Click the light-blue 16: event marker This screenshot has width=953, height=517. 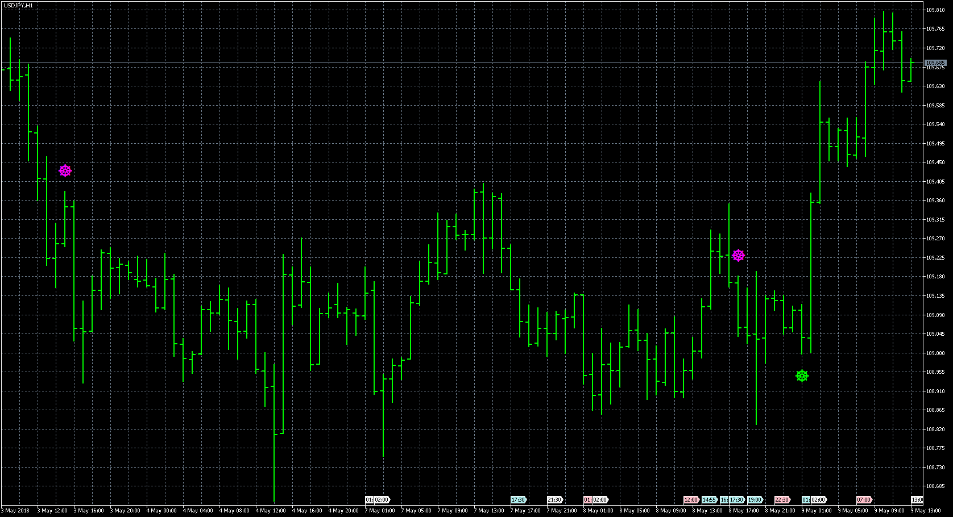pyautogui.click(x=724, y=500)
